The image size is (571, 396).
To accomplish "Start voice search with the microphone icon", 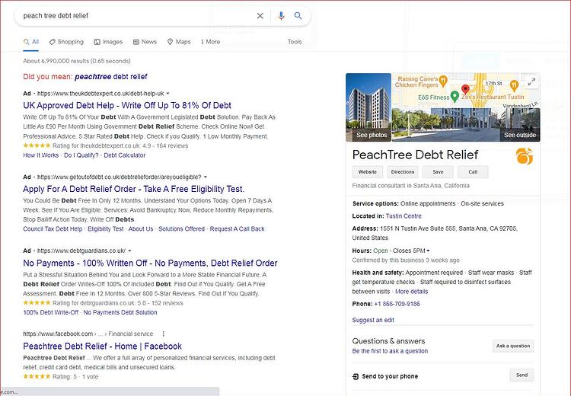I will coord(281,16).
